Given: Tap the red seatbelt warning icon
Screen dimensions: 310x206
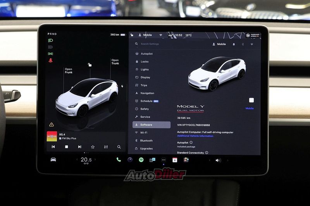Looking at the screenshot, I should point(51,60).
